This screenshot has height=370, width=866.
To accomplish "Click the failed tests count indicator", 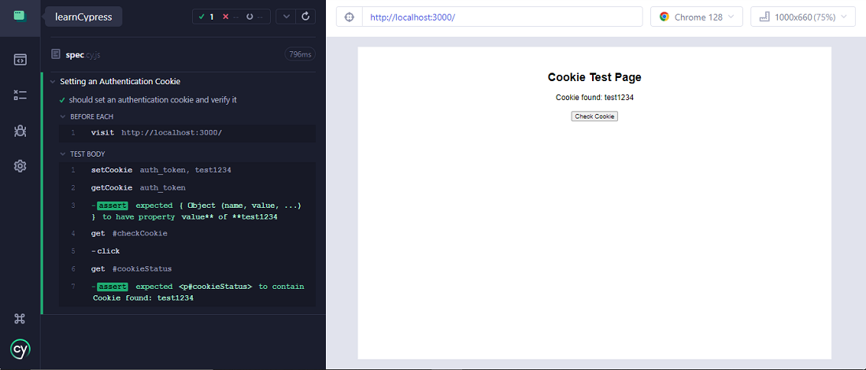I will click(232, 17).
